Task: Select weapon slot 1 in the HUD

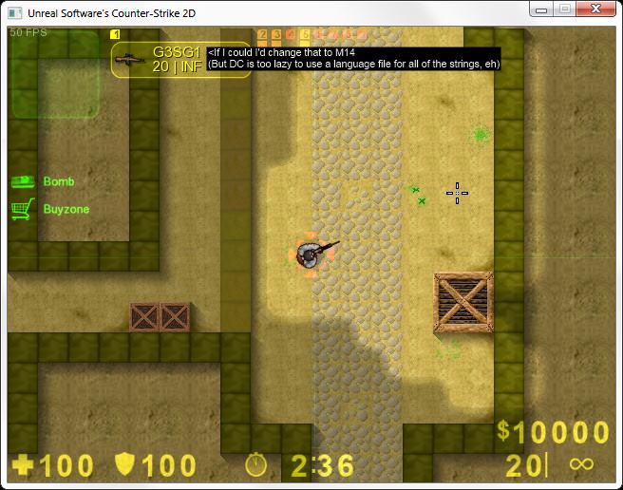Action: 115,34
